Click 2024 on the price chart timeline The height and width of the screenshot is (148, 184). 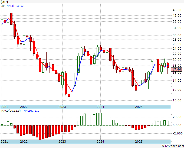click(x=100, y=107)
